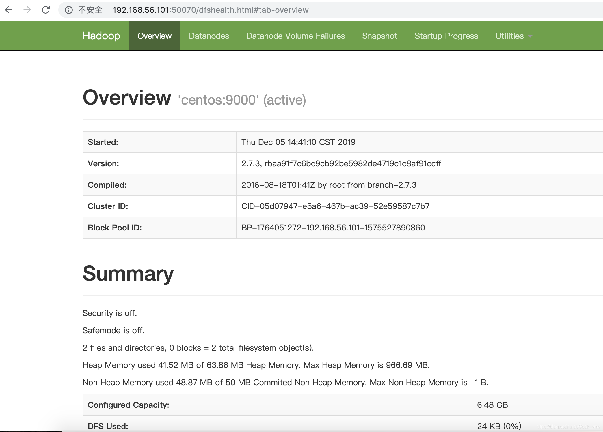Click the insecure site warning label
The image size is (603, 432).
[x=90, y=10]
